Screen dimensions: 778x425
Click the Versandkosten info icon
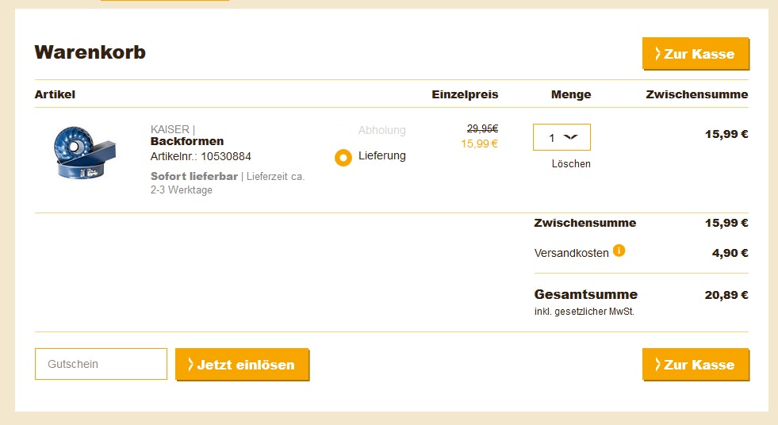[x=619, y=251]
